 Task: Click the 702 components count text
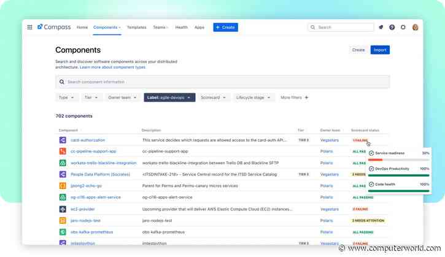[74, 116]
